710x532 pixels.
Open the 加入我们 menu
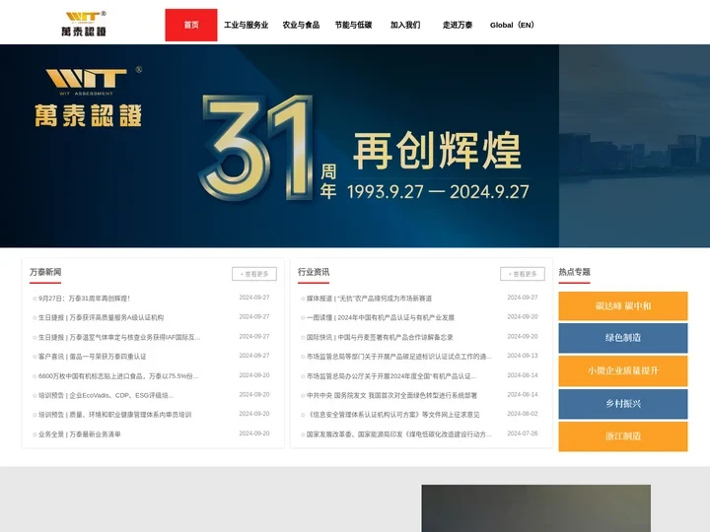click(405, 25)
